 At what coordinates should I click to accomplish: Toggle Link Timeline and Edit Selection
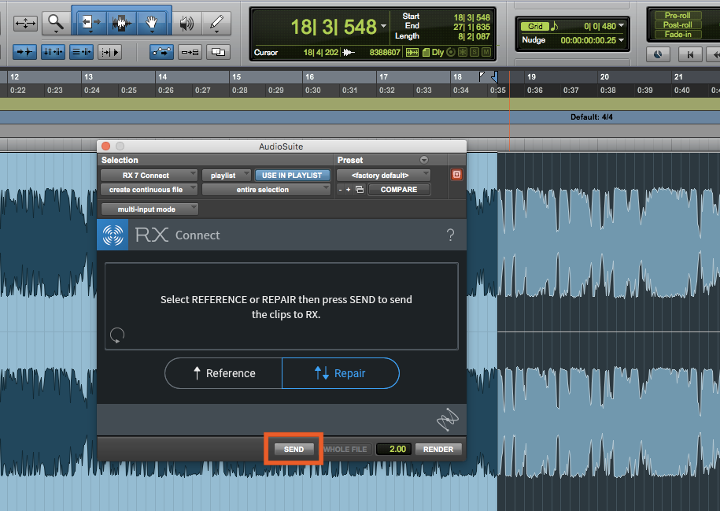point(53,52)
